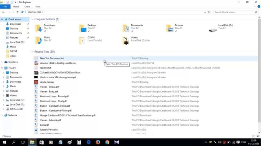Collapse Frequent folders section

coord(33,19)
